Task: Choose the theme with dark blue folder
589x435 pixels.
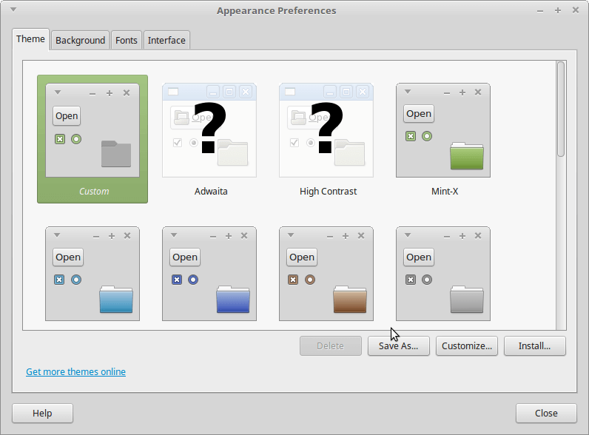Action: 209,274
